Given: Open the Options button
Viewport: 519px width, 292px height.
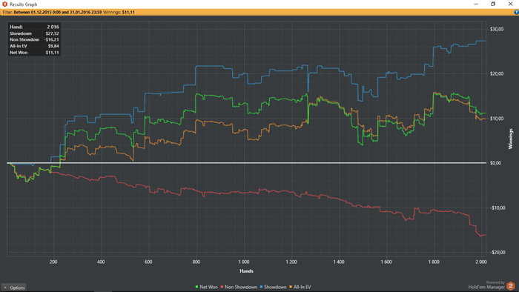Looking at the screenshot, I should [13, 288].
